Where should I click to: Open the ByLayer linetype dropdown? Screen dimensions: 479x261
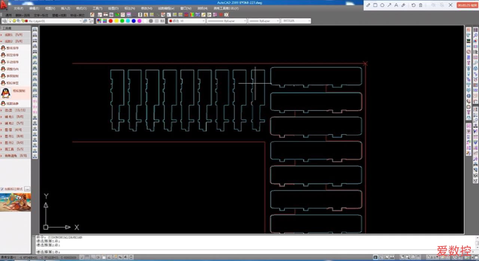227,21
